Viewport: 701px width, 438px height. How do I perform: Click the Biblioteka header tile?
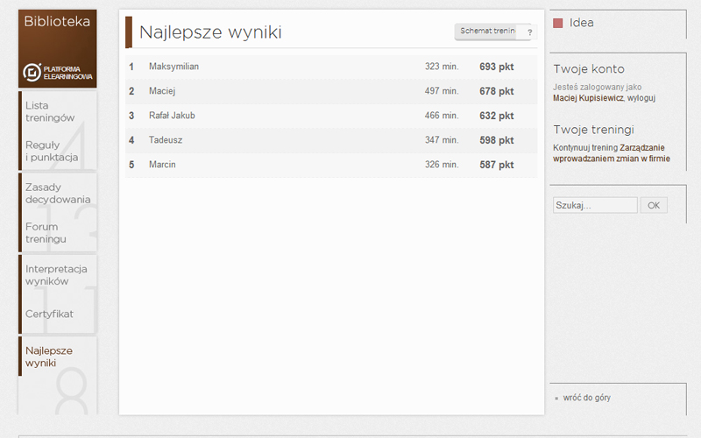57,49
